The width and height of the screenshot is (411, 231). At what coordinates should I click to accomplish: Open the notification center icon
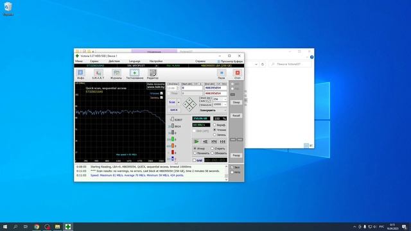[x=404, y=227]
